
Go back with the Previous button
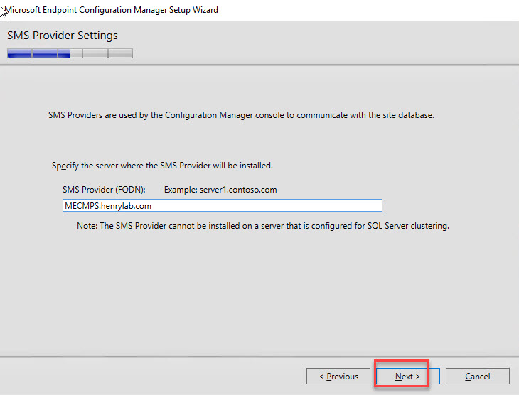(338, 376)
